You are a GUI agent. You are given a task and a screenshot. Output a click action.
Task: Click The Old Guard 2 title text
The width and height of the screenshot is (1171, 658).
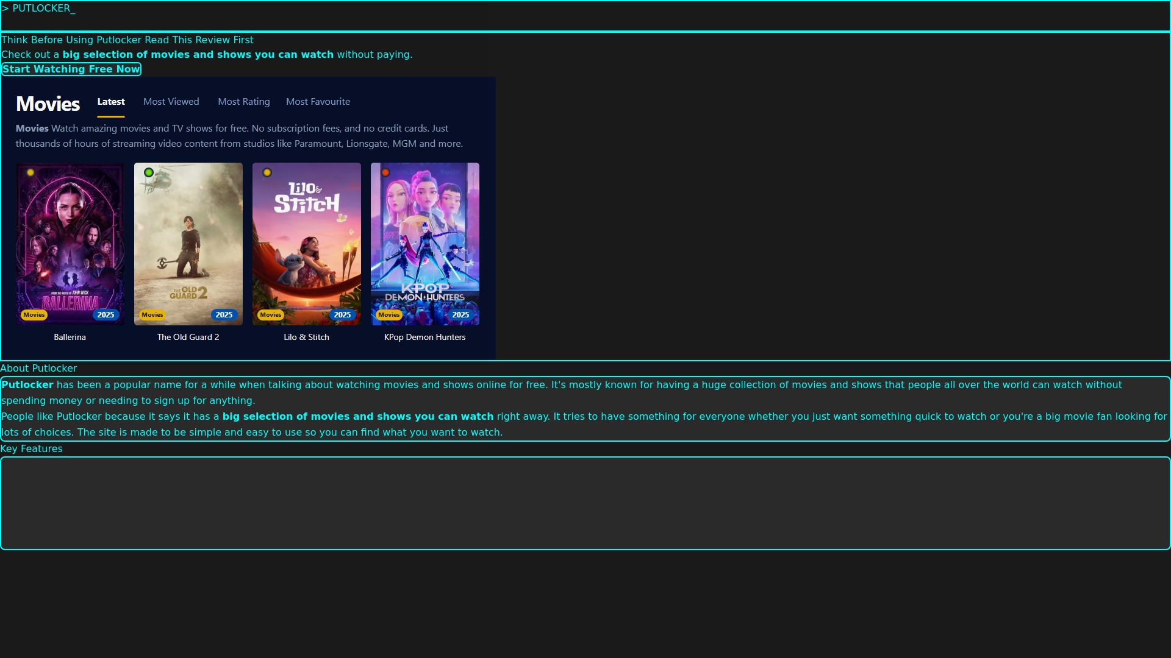[x=188, y=337]
